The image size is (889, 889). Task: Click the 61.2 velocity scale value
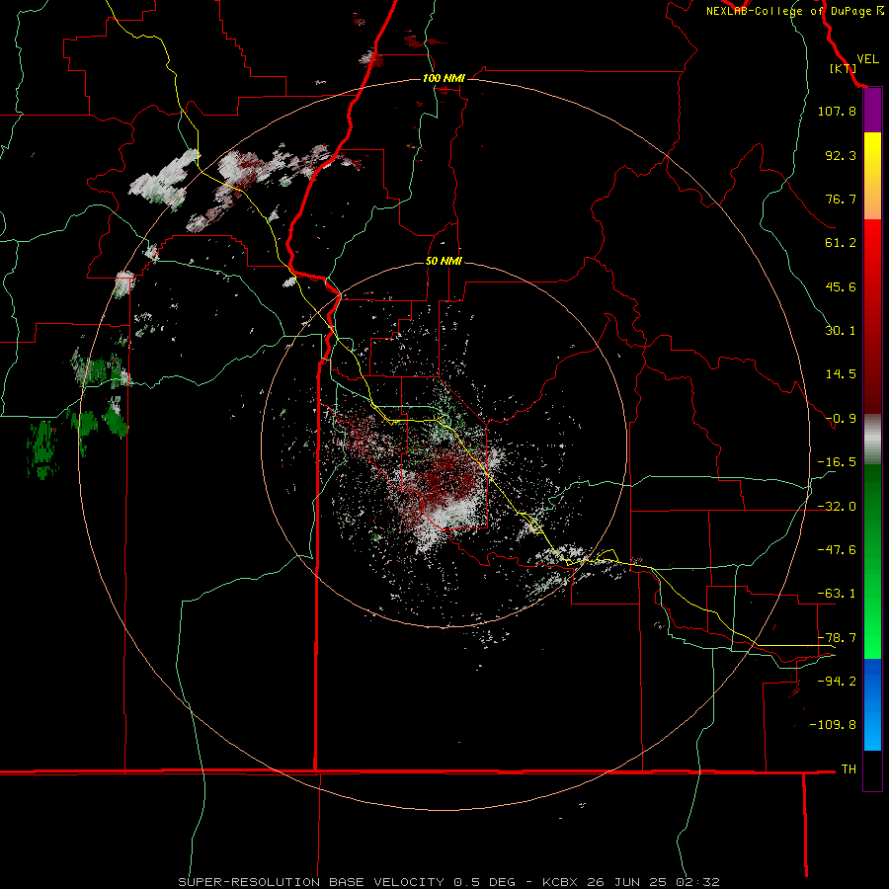(x=841, y=243)
